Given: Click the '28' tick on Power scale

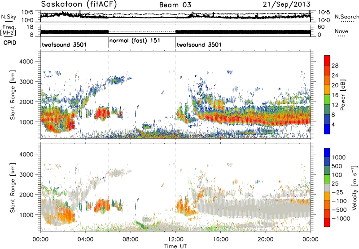Looking at the screenshot, I should tap(335, 66).
